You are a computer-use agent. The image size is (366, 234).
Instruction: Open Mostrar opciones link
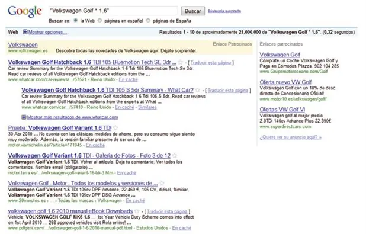pyautogui.click(x=47, y=32)
